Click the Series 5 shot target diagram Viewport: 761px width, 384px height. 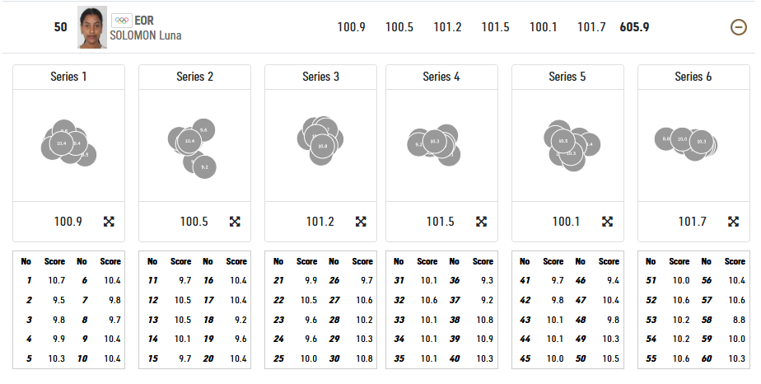[567, 145]
